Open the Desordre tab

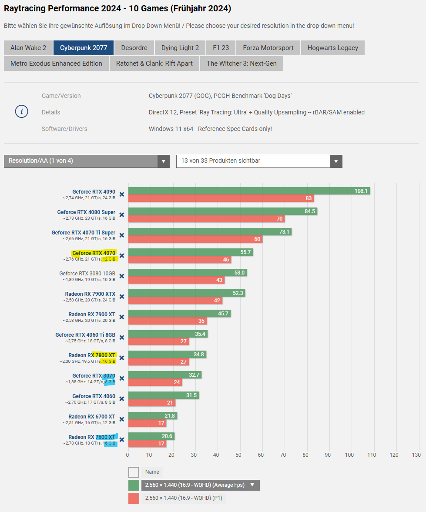click(x=134, y=48)
